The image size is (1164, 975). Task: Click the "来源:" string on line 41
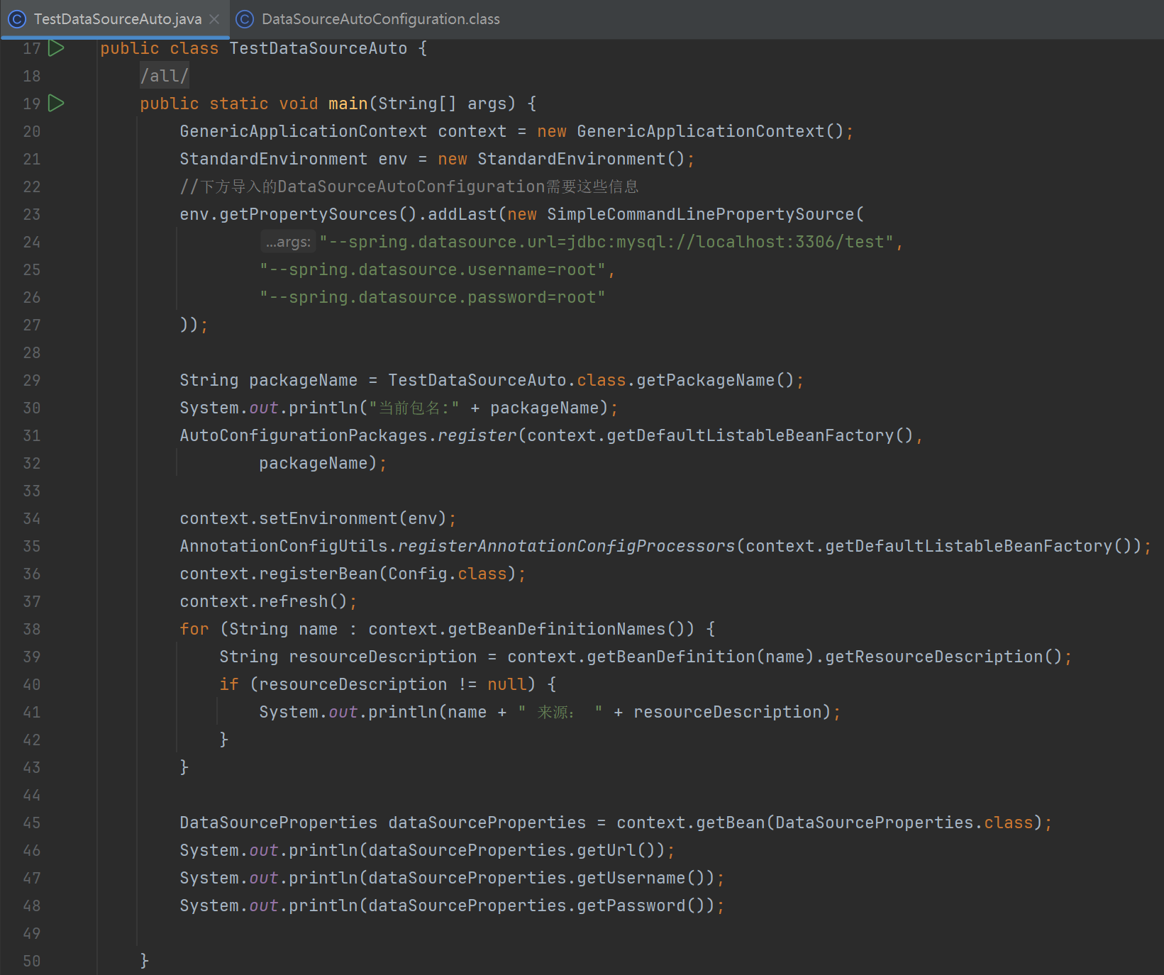560,713
